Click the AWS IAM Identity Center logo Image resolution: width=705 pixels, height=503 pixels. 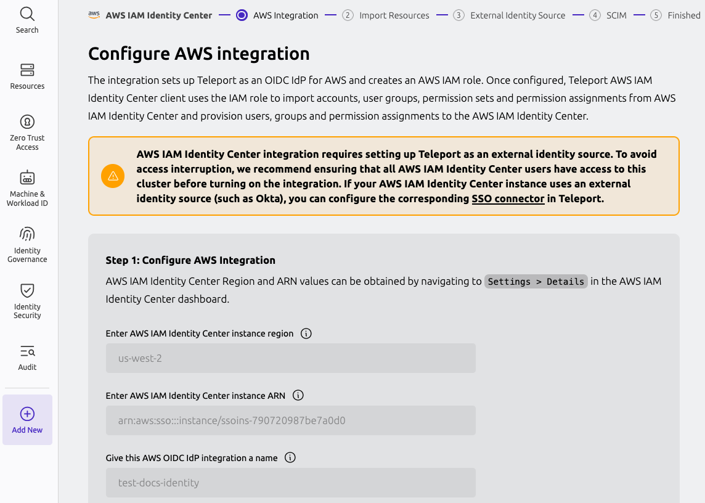(93, 14)
